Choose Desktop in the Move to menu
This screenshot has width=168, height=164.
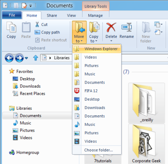coord(97,99)
